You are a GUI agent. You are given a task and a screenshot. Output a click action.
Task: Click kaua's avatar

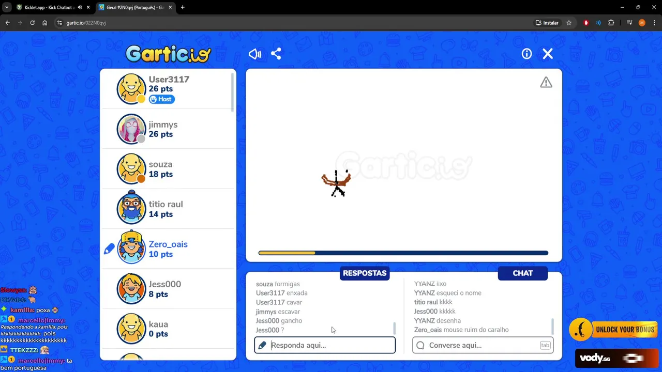pyautogui.click(x=131, y=329)
